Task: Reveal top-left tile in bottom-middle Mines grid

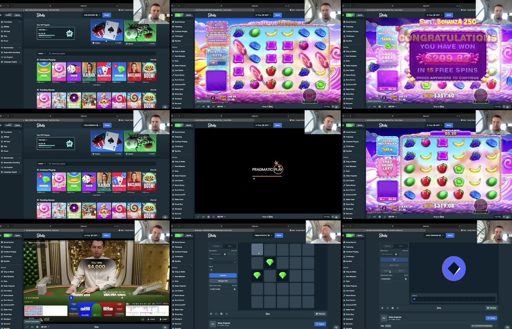Action: [257, 249]
